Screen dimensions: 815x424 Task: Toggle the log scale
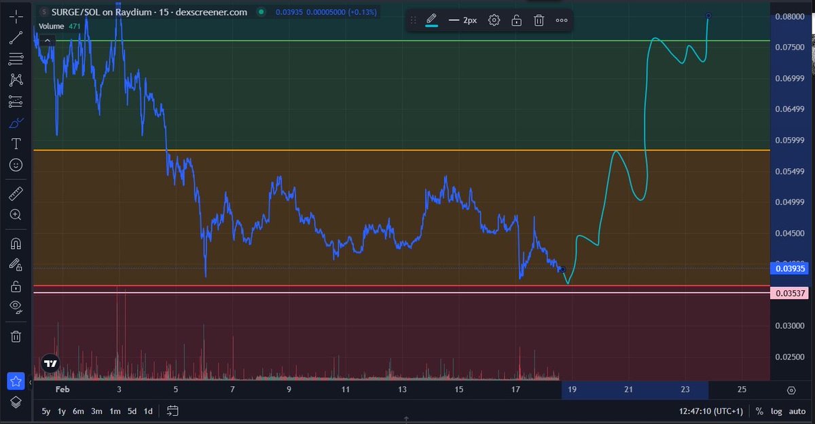pyautogui.click(x=776, y=411)
